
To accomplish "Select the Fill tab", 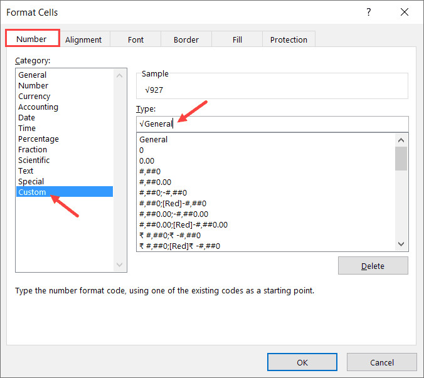I will click(237, 39).
